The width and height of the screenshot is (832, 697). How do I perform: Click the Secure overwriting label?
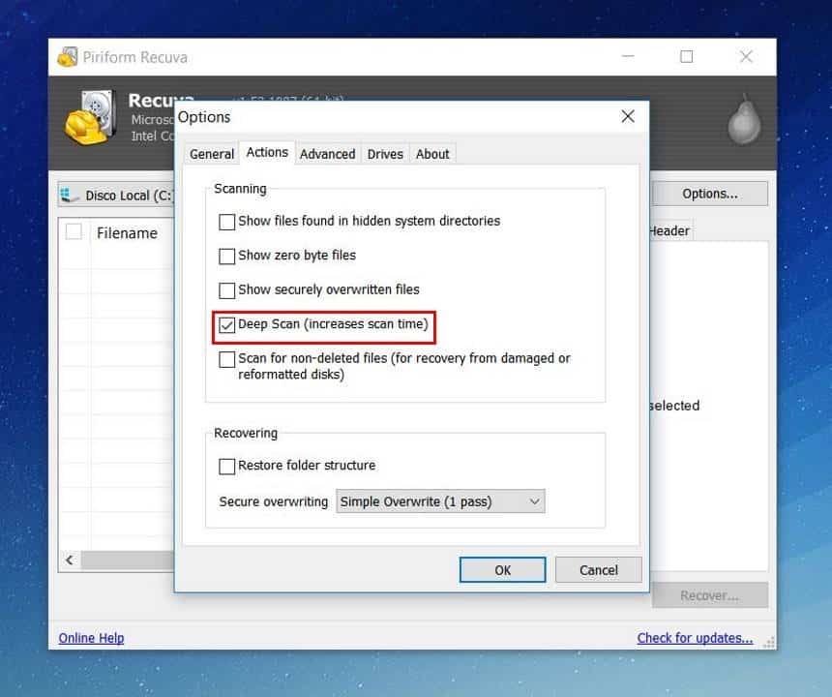273,501
